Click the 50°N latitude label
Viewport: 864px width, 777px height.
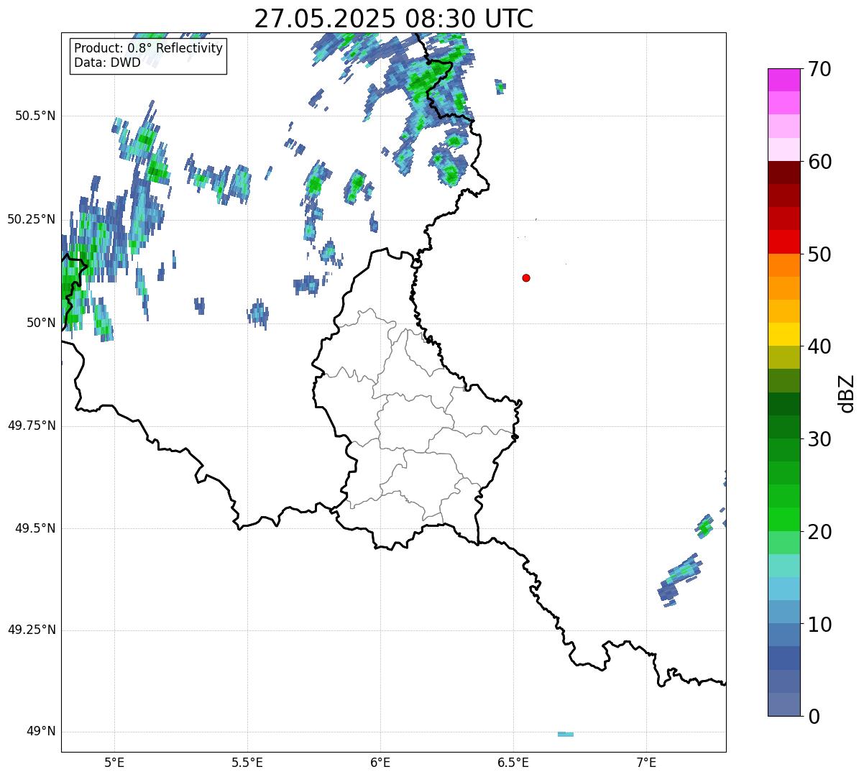coord(41,323)
